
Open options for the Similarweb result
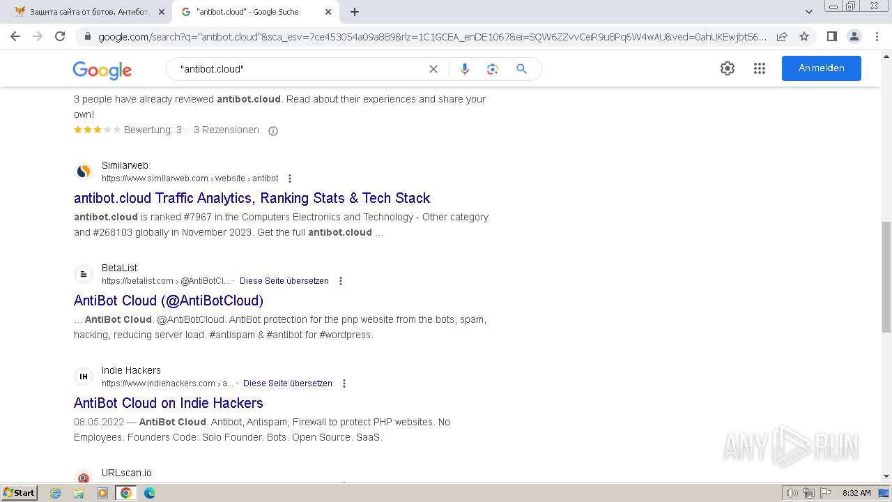point(290,178)
